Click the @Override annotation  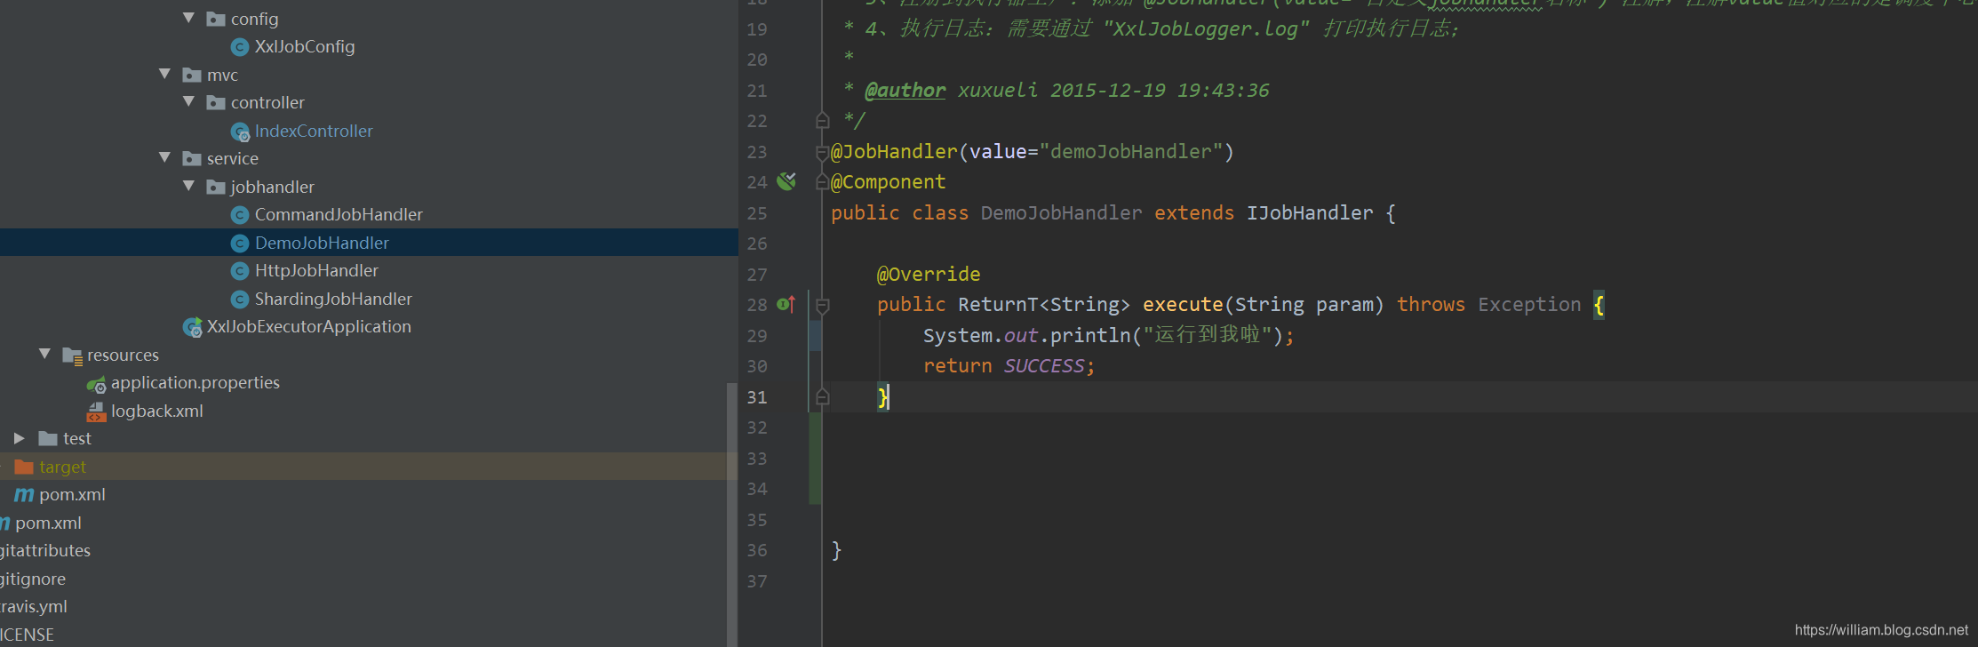pyautogui.click(x=929, y=275)
